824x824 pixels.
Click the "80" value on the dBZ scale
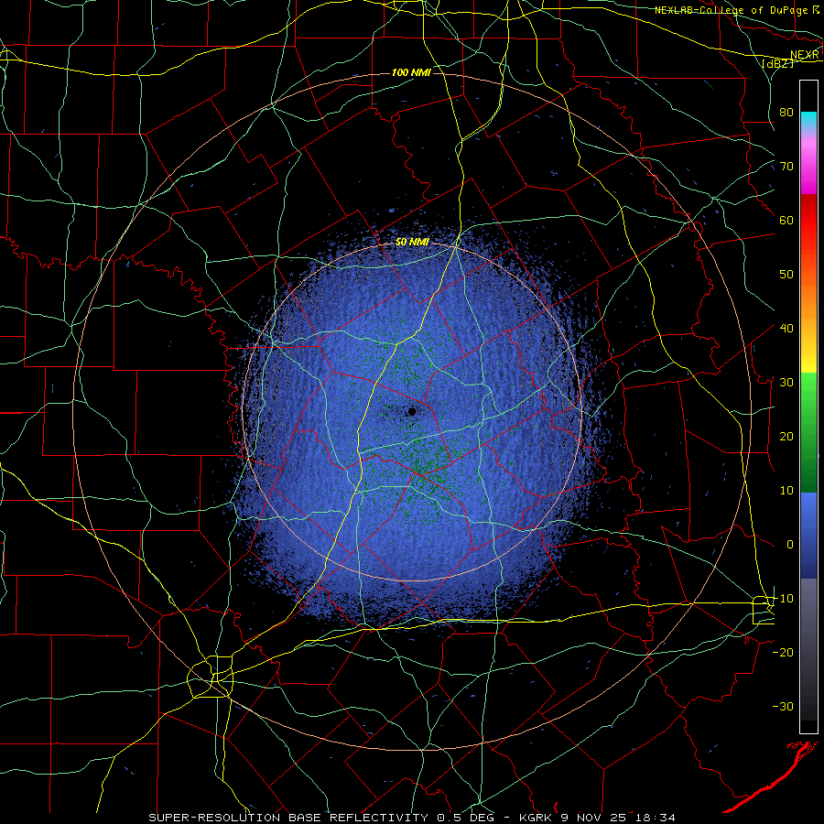tap(786, 112)
